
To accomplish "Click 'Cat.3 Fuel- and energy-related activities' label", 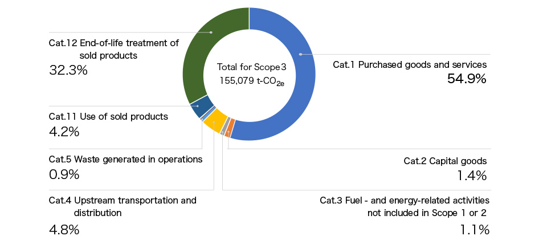I will [405, 200].
